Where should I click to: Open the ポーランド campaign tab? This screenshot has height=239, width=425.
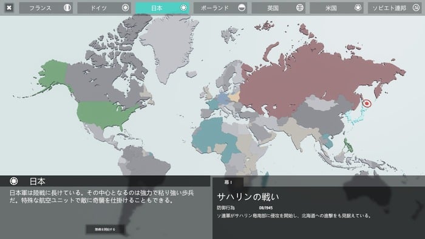[220, 8]
